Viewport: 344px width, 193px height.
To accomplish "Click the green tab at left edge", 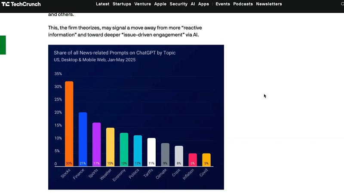I will pos(3,45).
